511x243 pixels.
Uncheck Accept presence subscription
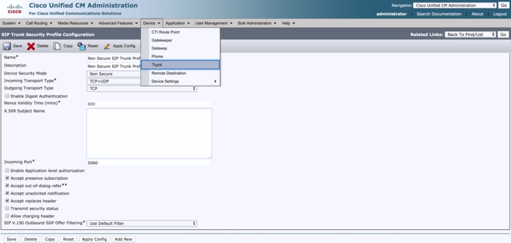coord(7,178)
